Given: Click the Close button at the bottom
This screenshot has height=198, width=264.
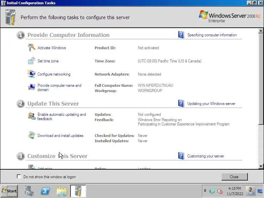Looking at the screenshot, I should tap(234, 177).
